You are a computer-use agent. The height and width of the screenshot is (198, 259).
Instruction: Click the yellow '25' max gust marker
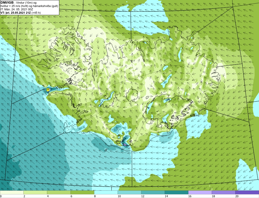coord(48,89)
